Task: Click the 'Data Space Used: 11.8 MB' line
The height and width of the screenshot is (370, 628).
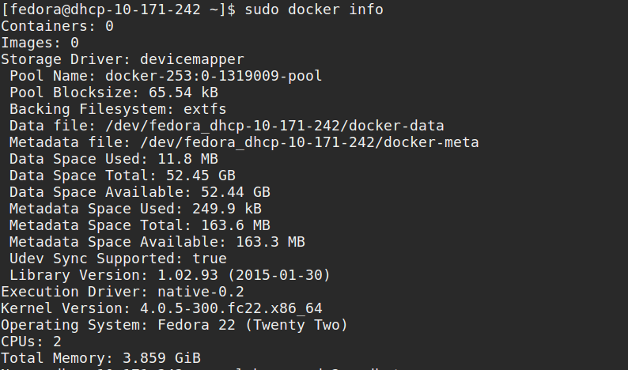Action: pyautogui.click(x=114, y=159)
